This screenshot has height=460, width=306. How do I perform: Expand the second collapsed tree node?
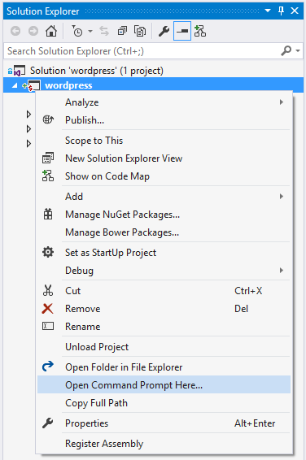[28, 128]
